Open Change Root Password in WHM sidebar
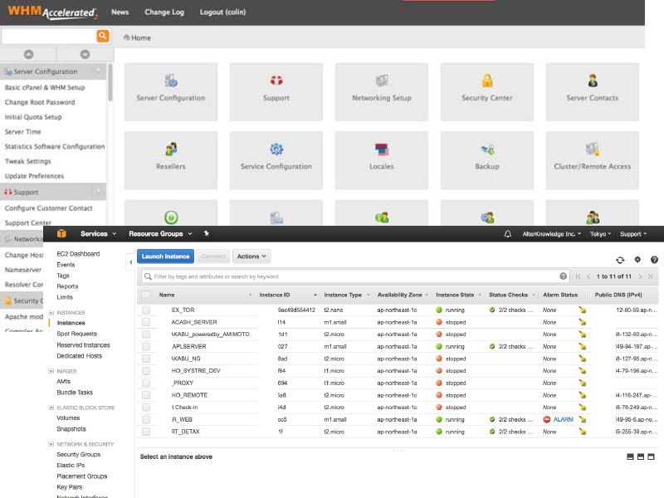Screen dimensions: 664x498 click(40, 102)
